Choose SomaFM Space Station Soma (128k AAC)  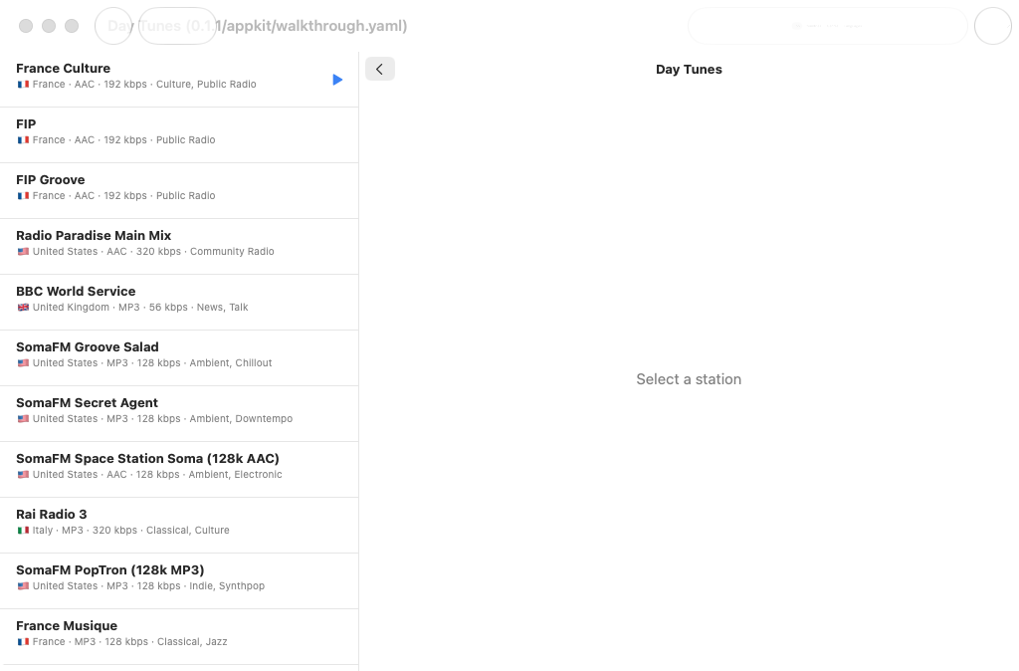coord(179,470)
